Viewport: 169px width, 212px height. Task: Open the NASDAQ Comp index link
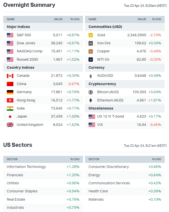pos(30,51)
